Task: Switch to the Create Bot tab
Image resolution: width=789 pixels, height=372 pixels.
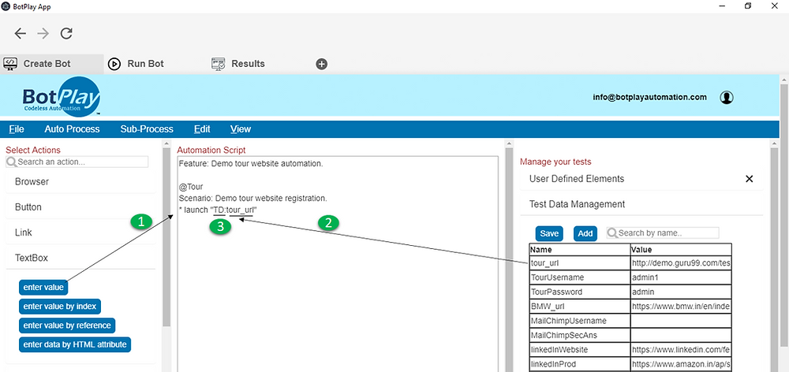Action: point(52,64)
